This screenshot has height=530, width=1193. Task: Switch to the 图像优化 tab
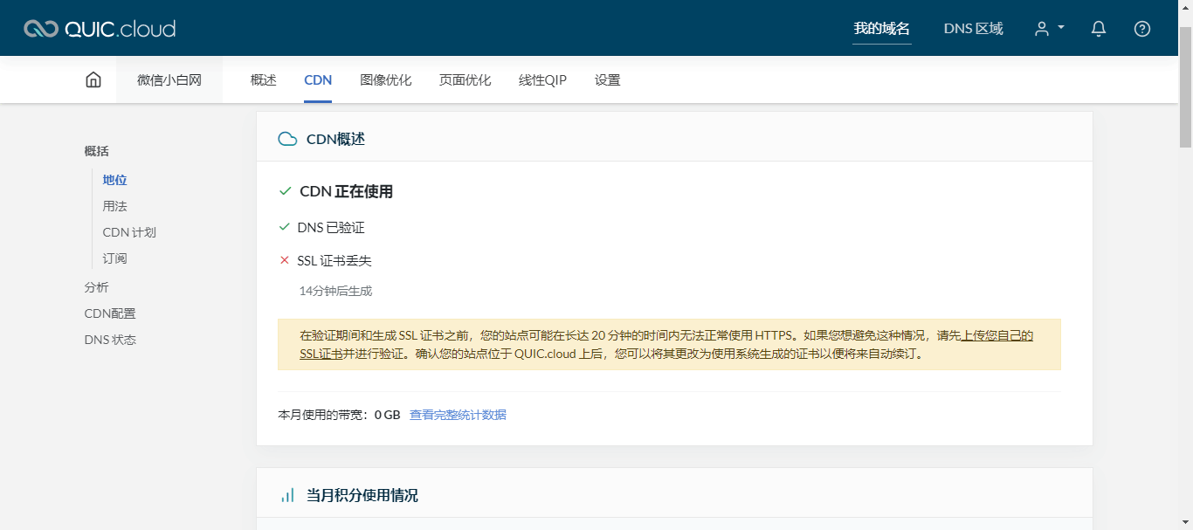tap(385, 79)
